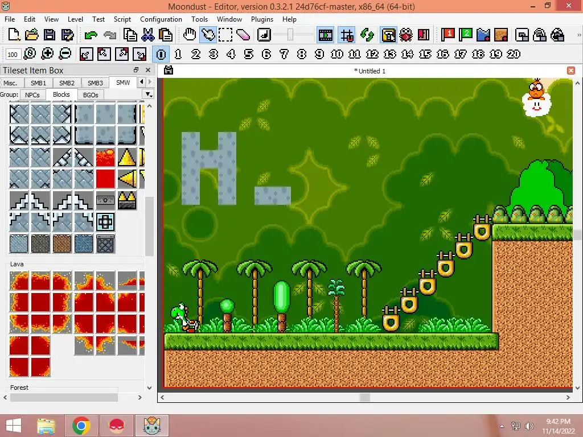
Task: Click the grey Redo arrow
Action: 110,35
